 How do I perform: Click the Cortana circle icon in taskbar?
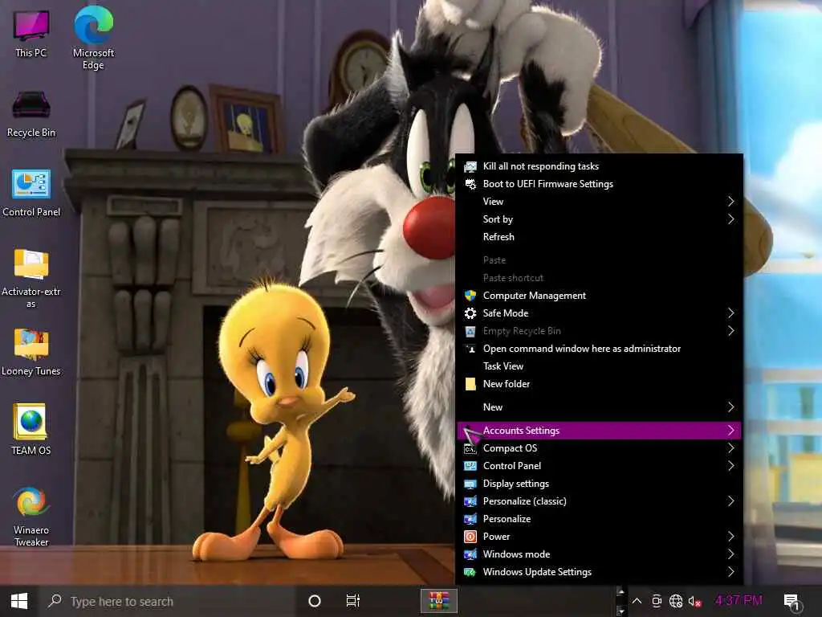[x=315, y=601]
